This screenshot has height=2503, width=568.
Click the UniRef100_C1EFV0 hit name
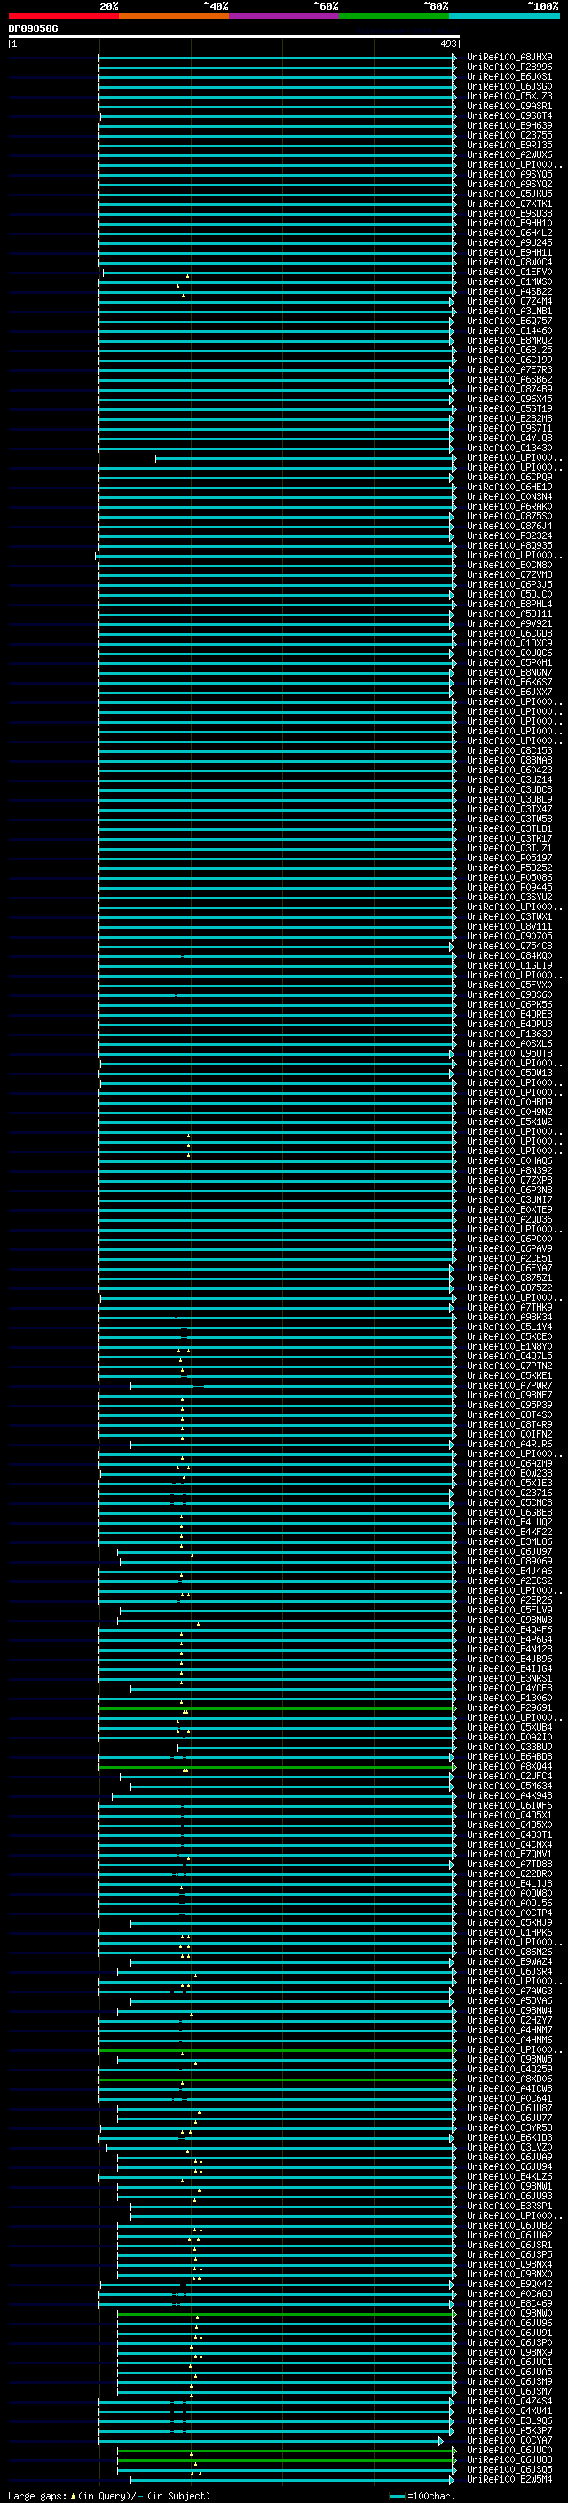pyautogui.click(x=509, y=272)
